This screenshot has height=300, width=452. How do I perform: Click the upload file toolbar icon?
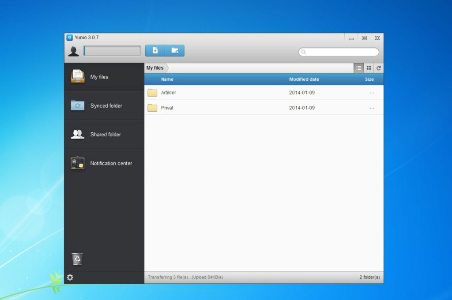[155, 51]
